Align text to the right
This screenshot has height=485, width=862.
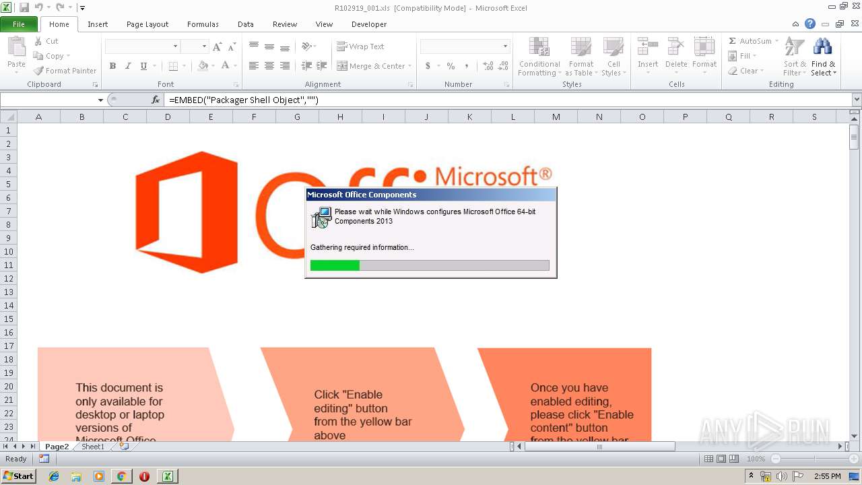click(x=285, y=66)
